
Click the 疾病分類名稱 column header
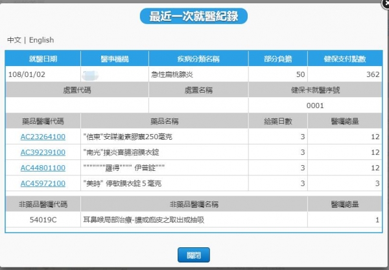(198, 59)
